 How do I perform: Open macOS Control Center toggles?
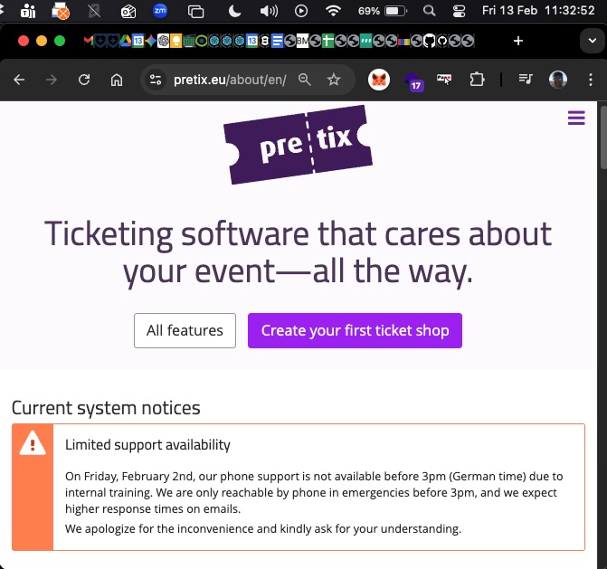coord(459,11)
